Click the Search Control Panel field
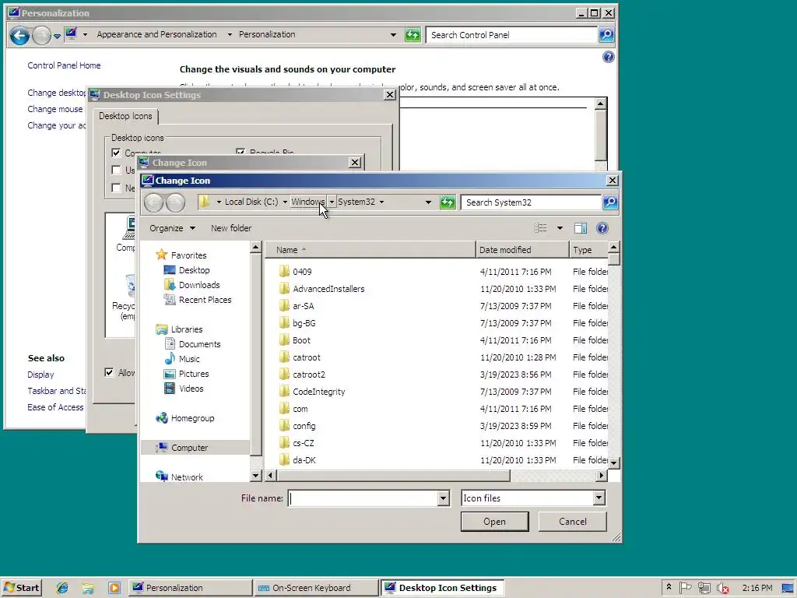The image size is (797, 598). click(511, 34)
